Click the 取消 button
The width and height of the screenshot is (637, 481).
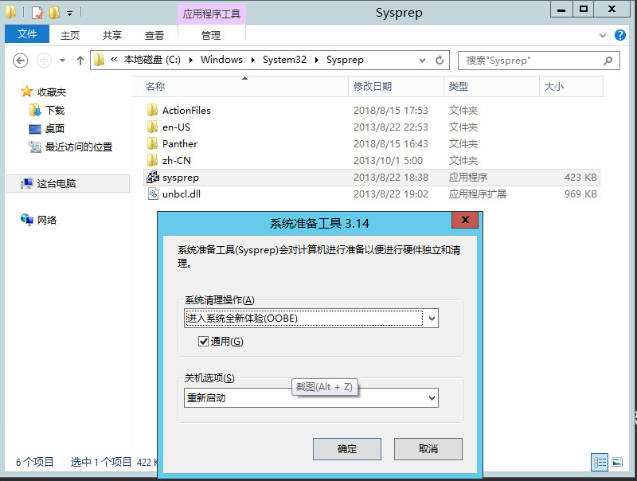tap(428, 449)
